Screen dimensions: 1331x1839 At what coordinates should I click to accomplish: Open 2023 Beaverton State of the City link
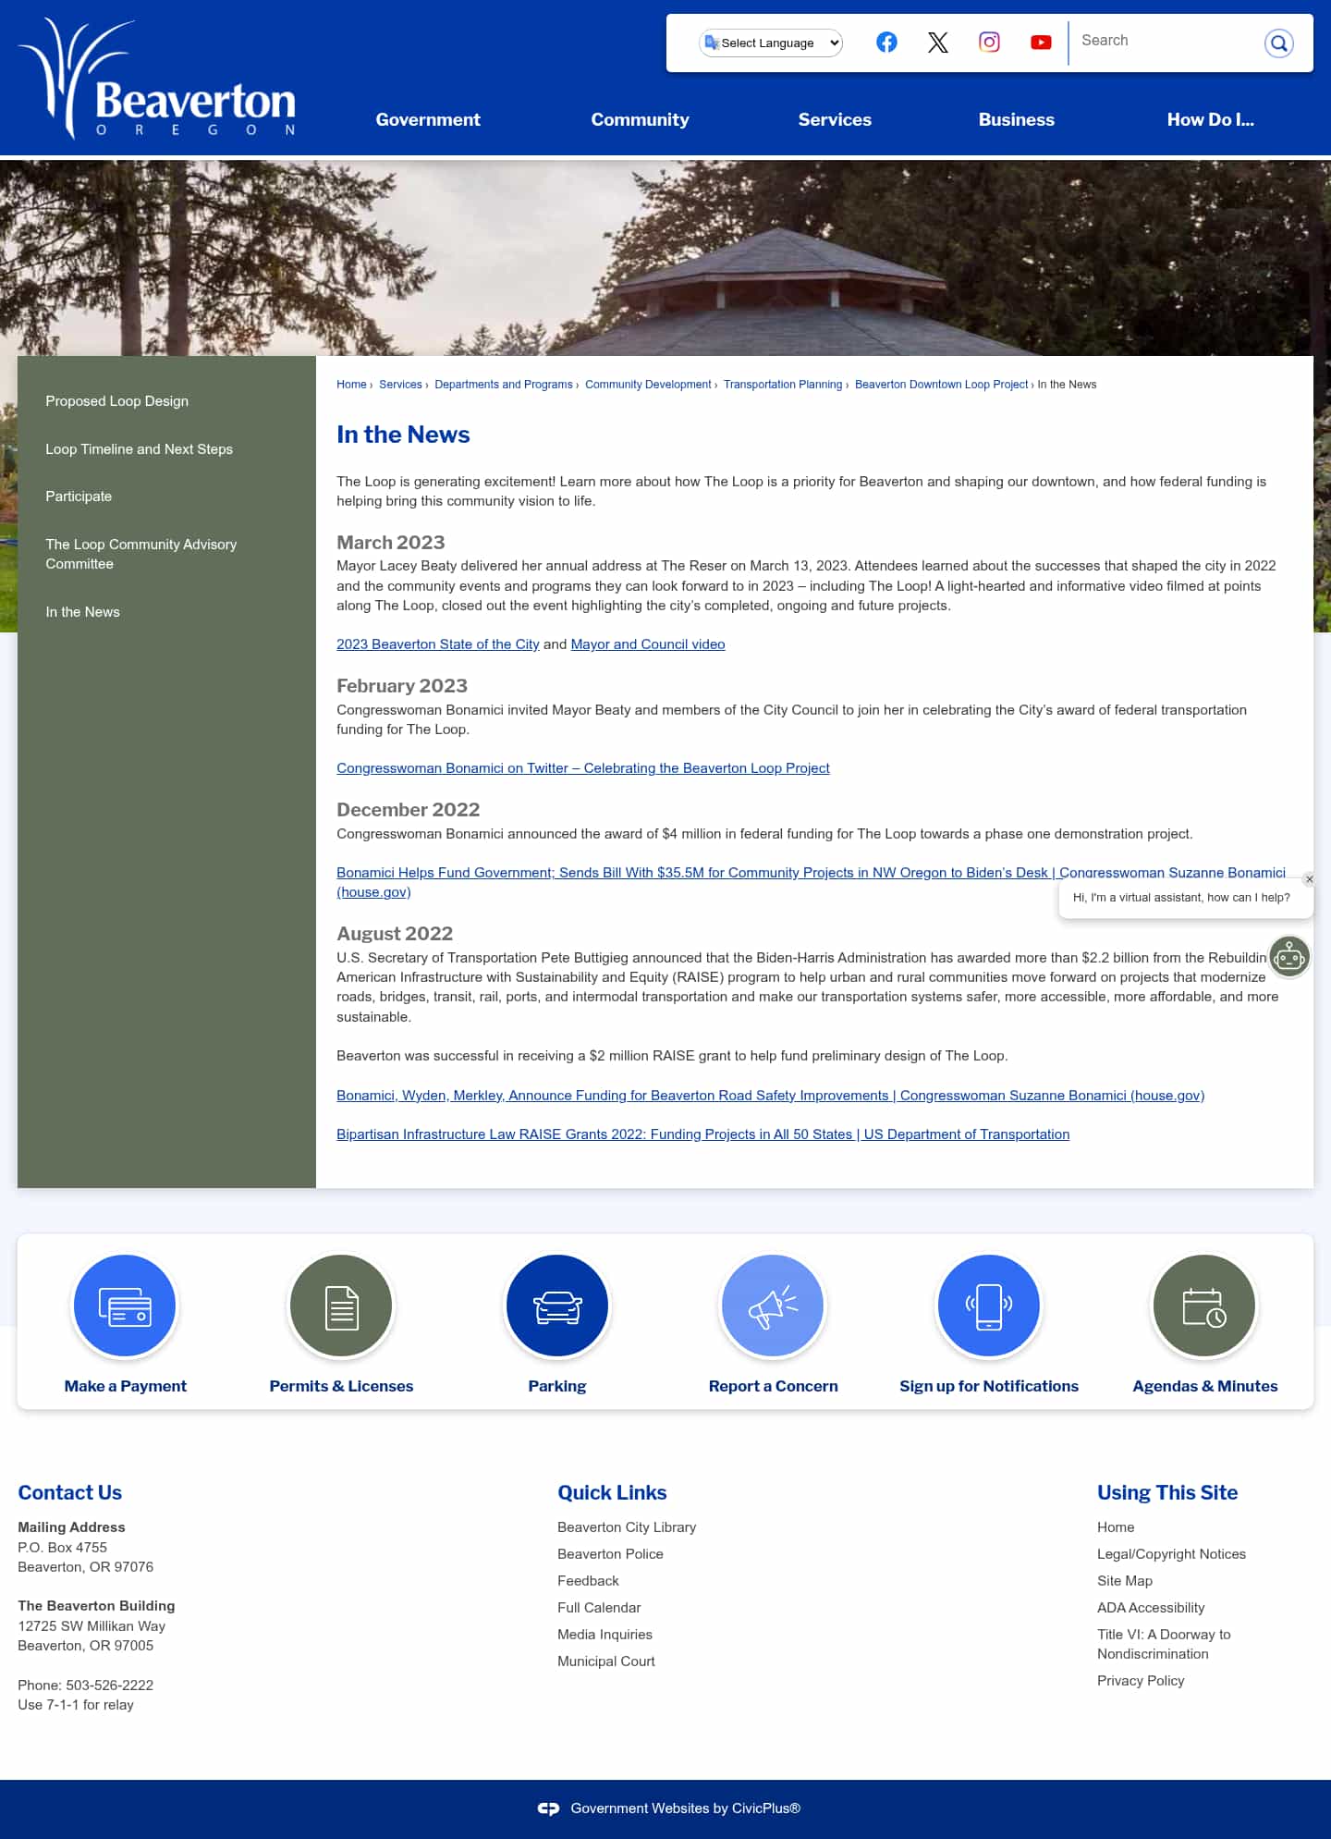(437, 644)
